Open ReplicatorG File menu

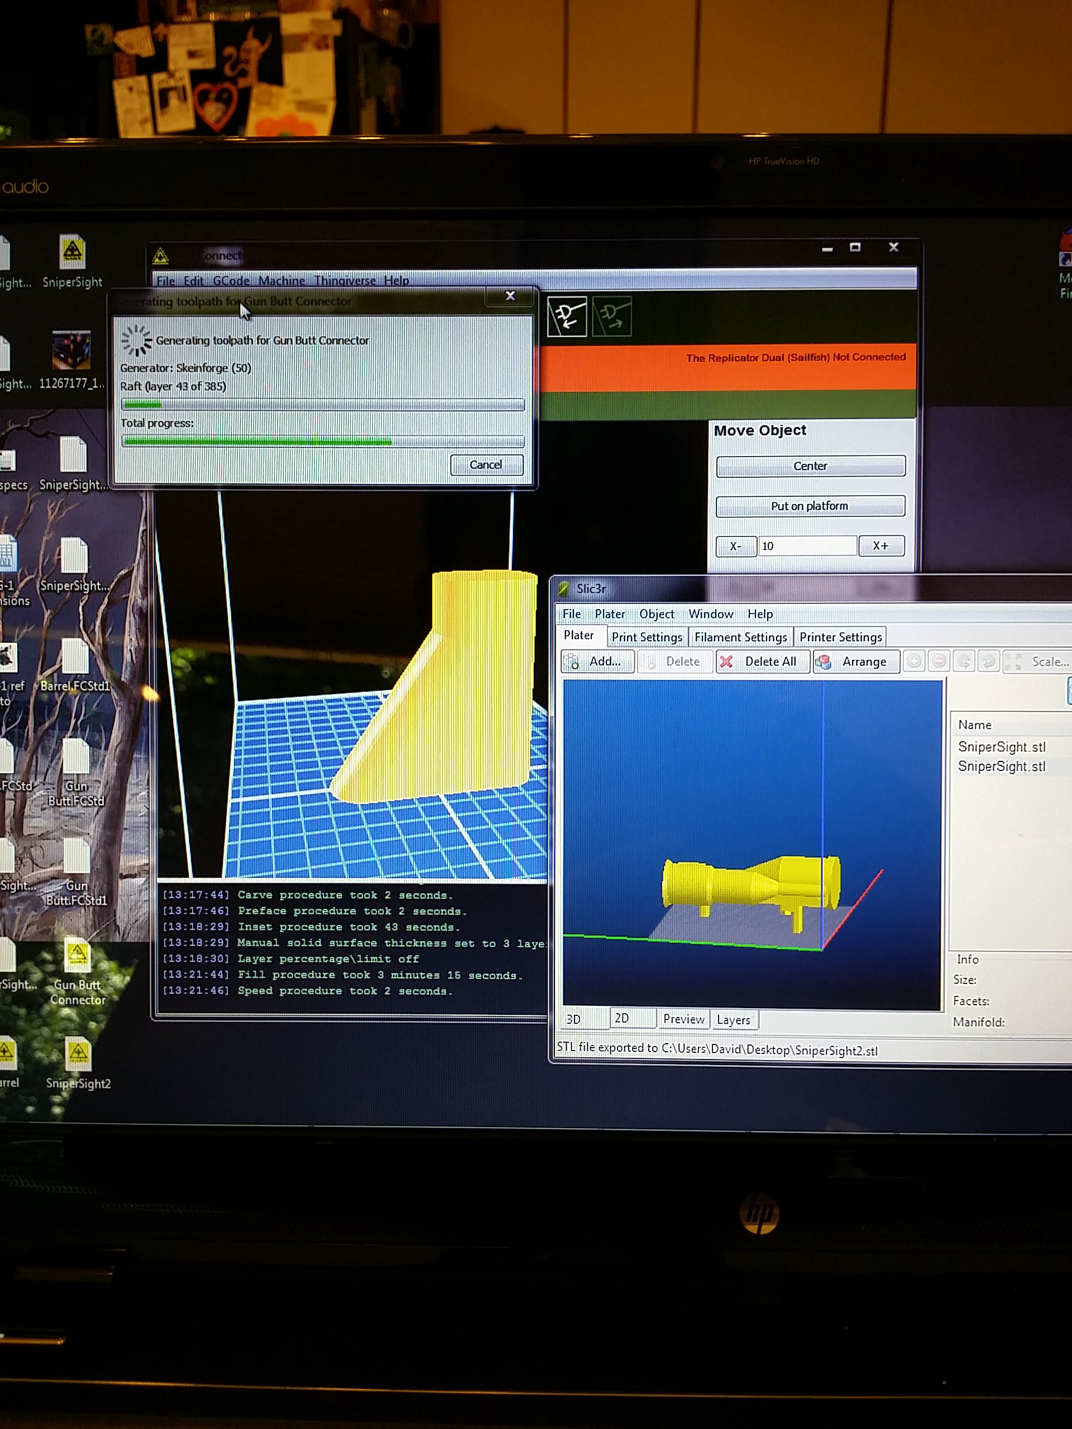coord(165,280)
